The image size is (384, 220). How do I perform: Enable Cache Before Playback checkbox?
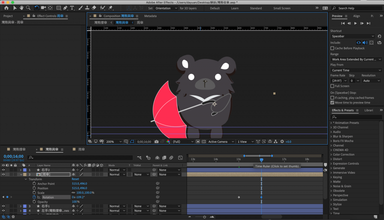click(332, 48)
